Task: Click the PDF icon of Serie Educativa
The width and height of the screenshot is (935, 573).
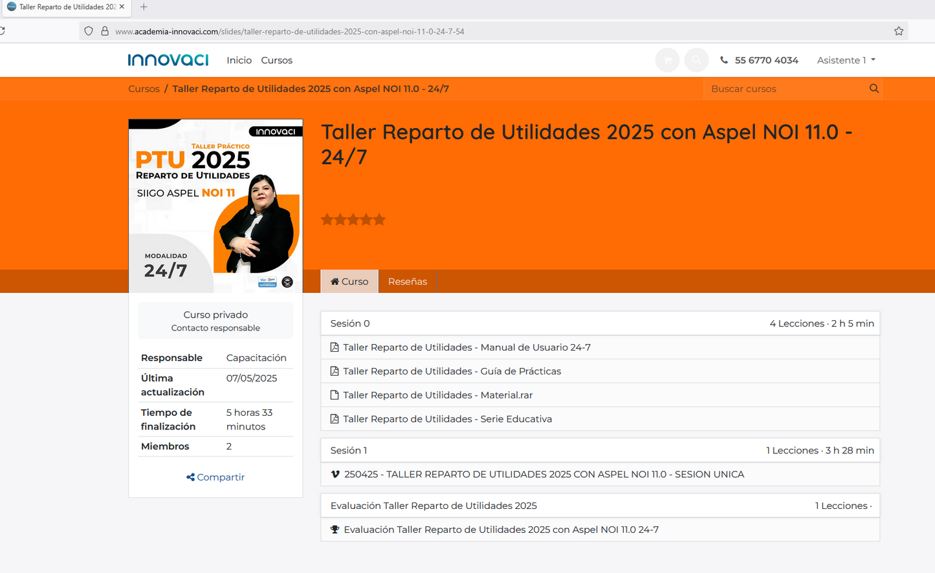Action: (335, 419)
